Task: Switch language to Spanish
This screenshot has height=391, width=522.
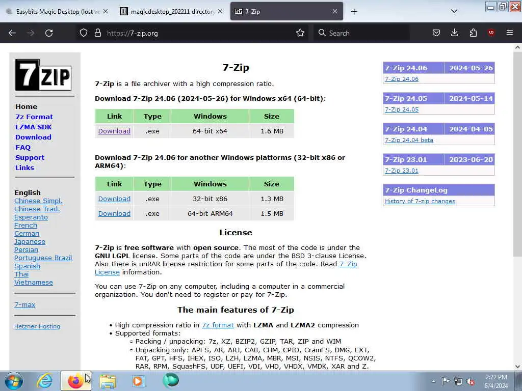Action: 27,266
